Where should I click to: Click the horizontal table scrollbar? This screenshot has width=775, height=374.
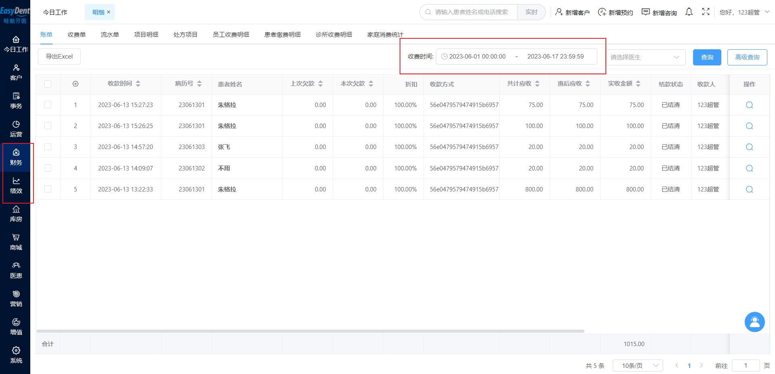310,331
